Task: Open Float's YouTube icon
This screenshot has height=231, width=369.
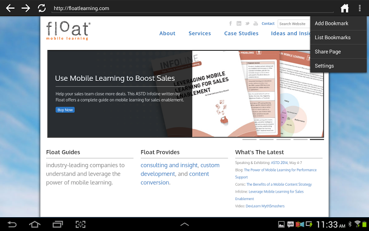Action: 256,24
